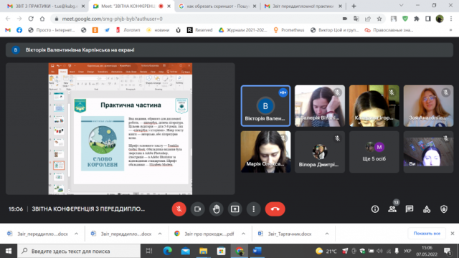Image resolution: width=459 pixels, height=258 pixels.
Task: Click Windows taskbar search field
Action: click(79, 251)
